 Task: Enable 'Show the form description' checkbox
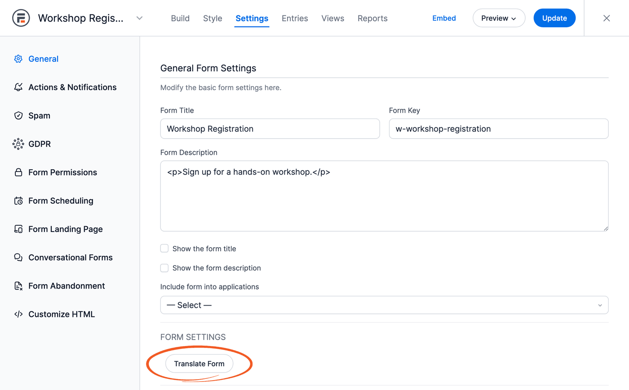coord(164,268)
